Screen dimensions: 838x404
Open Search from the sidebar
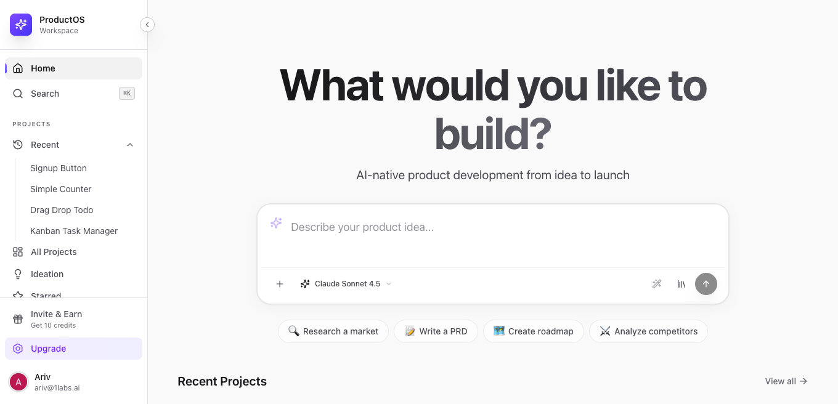coord(44,94)
